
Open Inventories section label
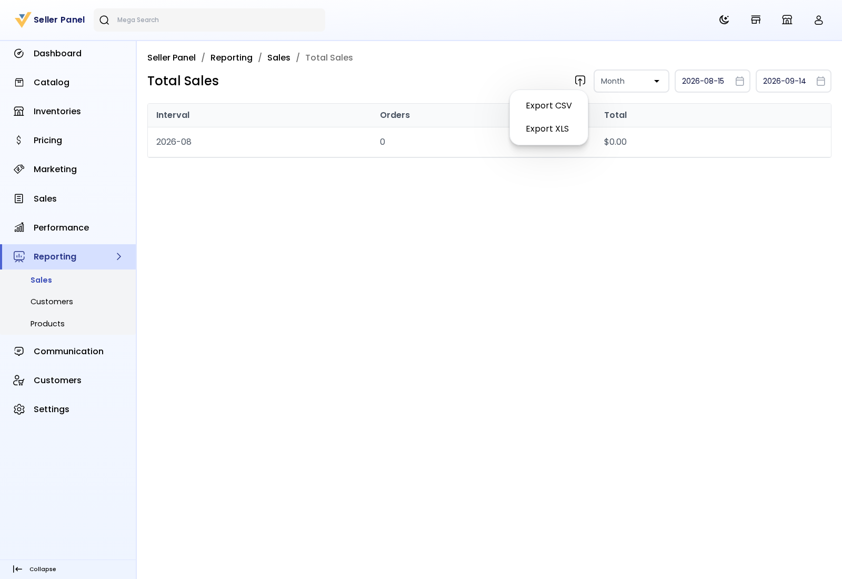pos(57,112)
